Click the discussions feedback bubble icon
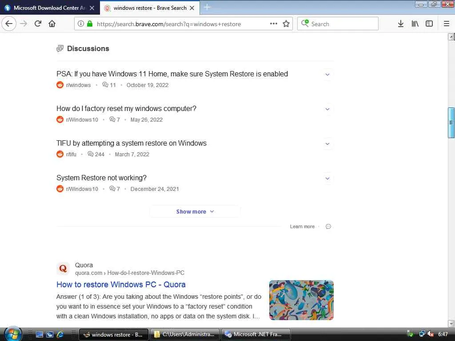Image resolution: width=455 pixels, height=341 pixels. (x=328, y=226)
